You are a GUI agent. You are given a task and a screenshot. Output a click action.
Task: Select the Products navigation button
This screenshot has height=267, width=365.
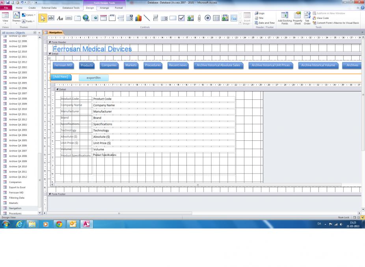pyautogui.click(x=87, y=65)
